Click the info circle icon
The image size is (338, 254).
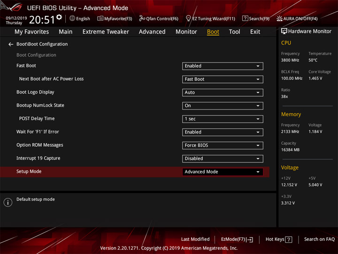coord(8,202)
